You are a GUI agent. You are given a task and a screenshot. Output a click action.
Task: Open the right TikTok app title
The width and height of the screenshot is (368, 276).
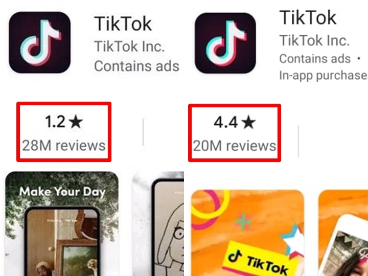click(x=308, y=17)
